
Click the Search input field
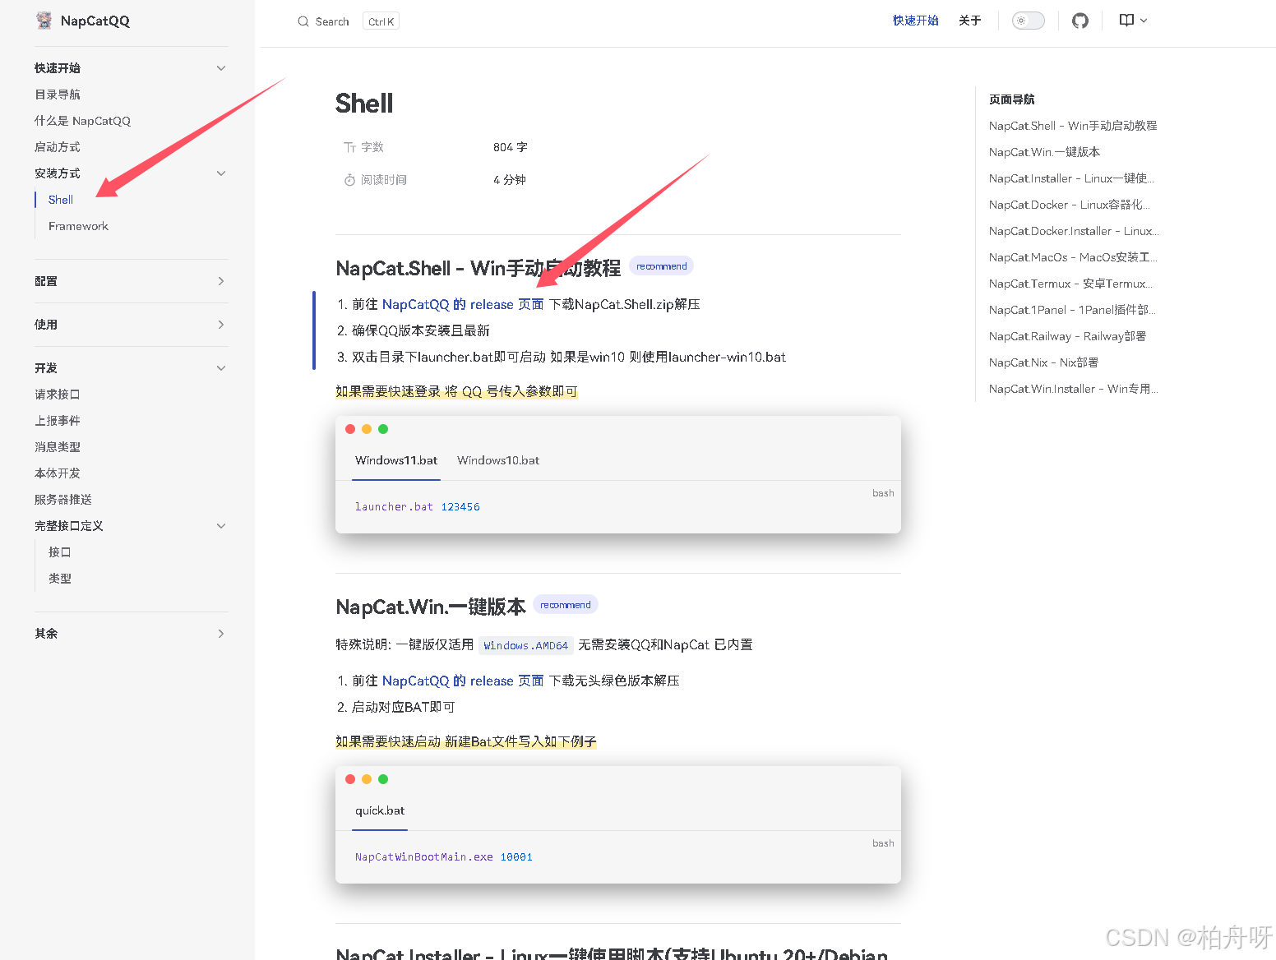click(349, 21)
